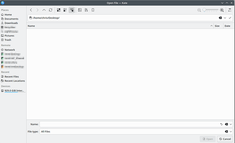
Task: Open the dialog options settings menu
Action: tap(230, 10)
